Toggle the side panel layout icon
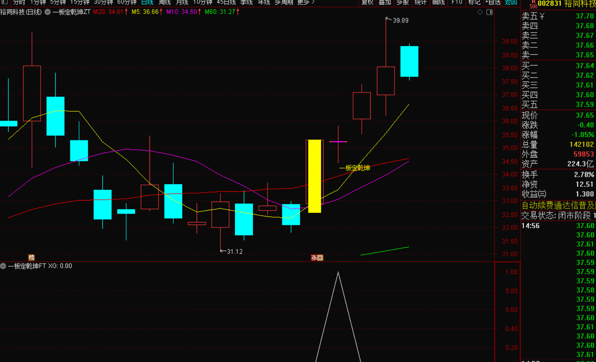 [x=489, y=12]
